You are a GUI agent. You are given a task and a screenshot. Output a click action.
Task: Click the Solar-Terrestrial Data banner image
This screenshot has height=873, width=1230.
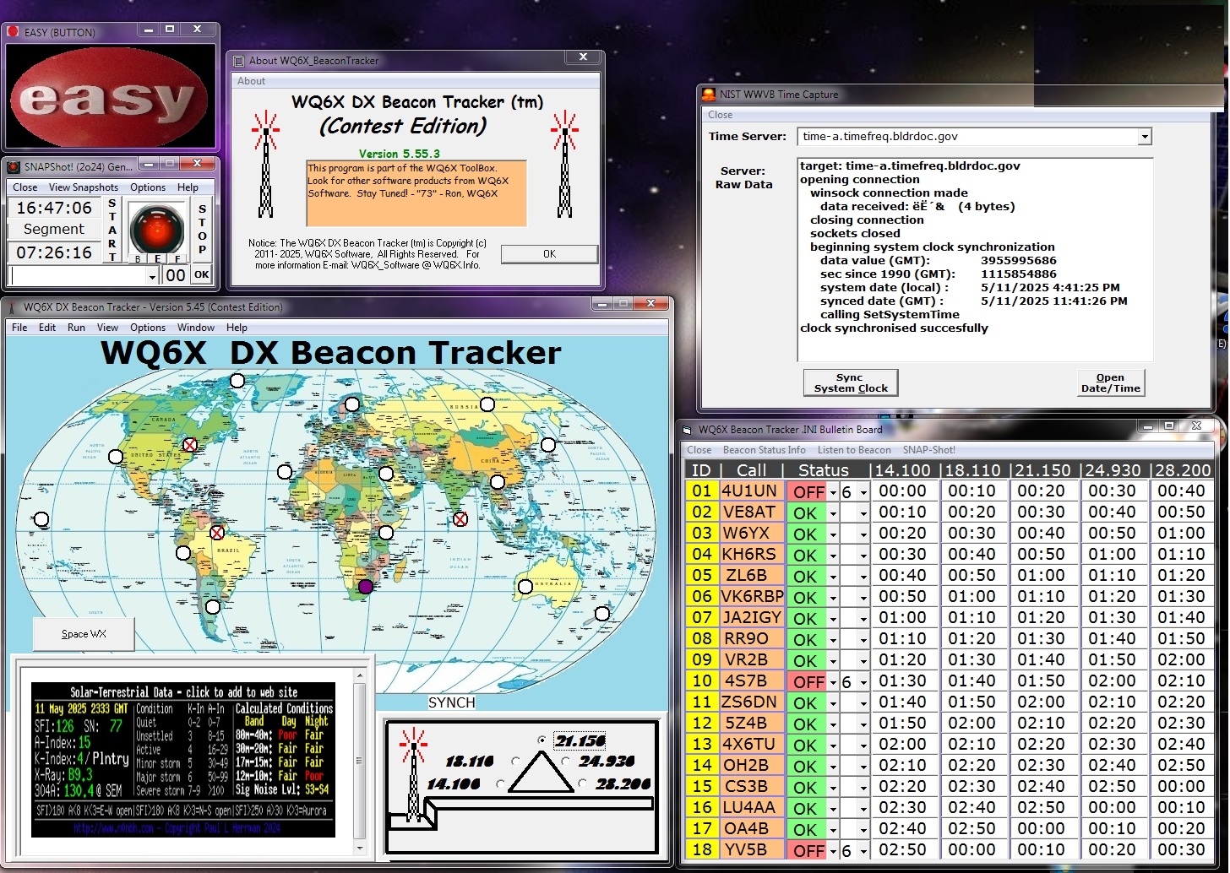183,760
